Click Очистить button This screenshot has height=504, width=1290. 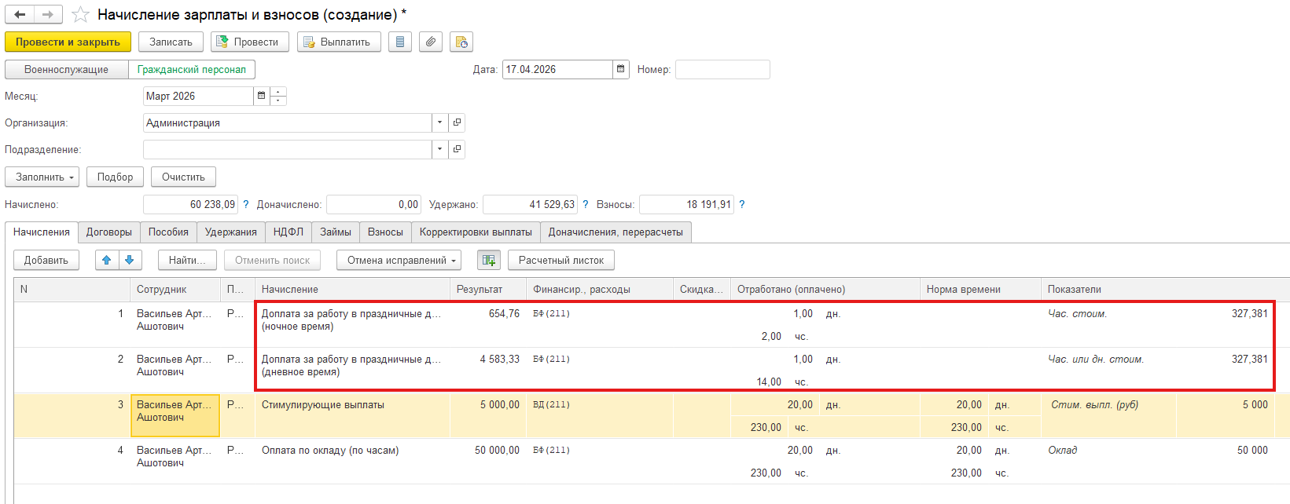183,177
